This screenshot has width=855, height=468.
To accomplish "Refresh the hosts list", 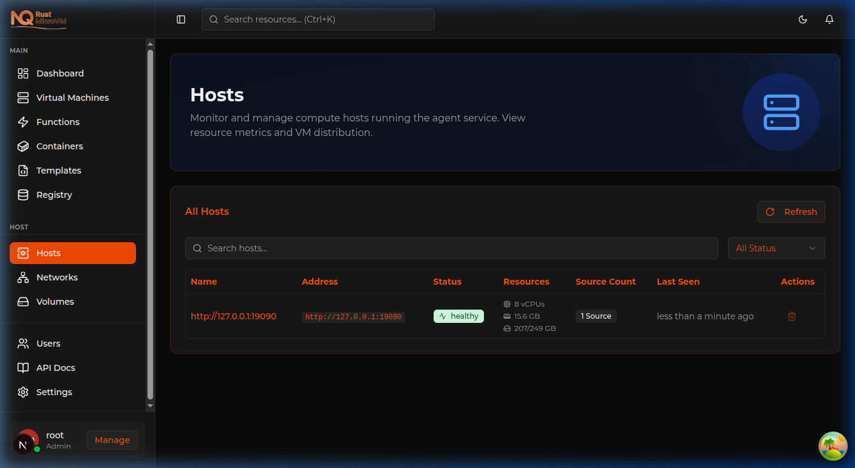I will pos(791,212).
